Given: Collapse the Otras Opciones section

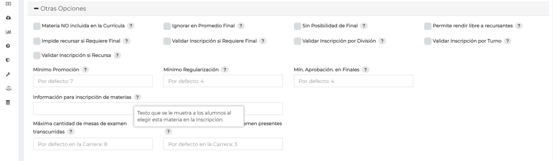Looking at the screenshot, I should click(36, 9).
